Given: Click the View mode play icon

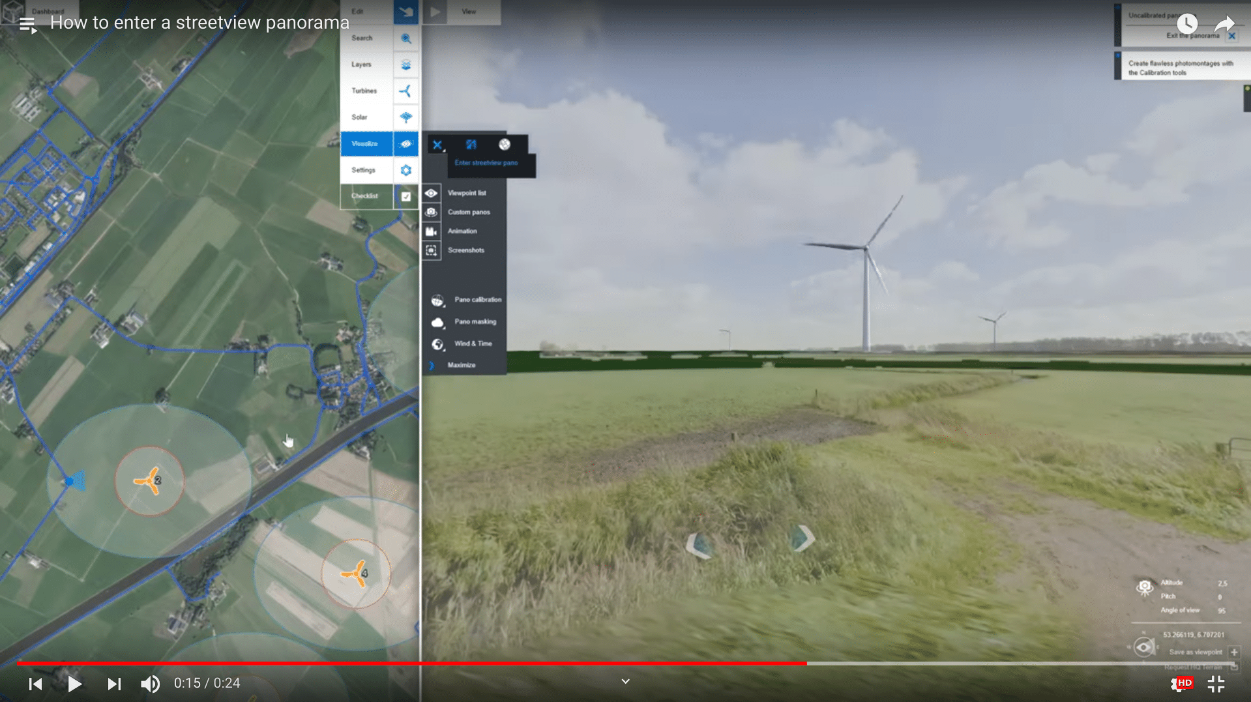Looking at the screenshot, I should coord(435,12).
